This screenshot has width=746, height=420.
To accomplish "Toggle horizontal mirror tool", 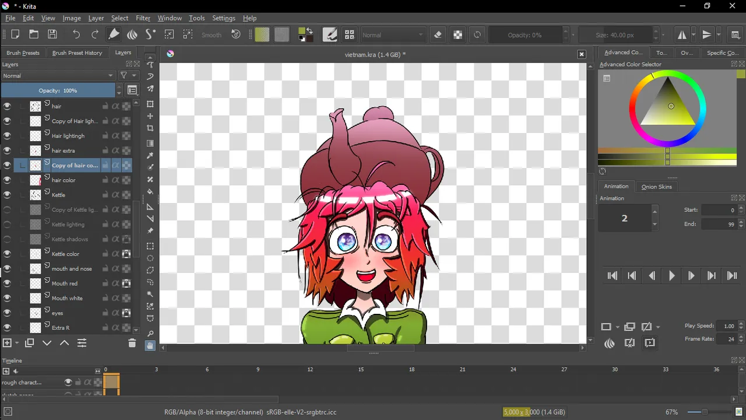I will coord(682,34).
